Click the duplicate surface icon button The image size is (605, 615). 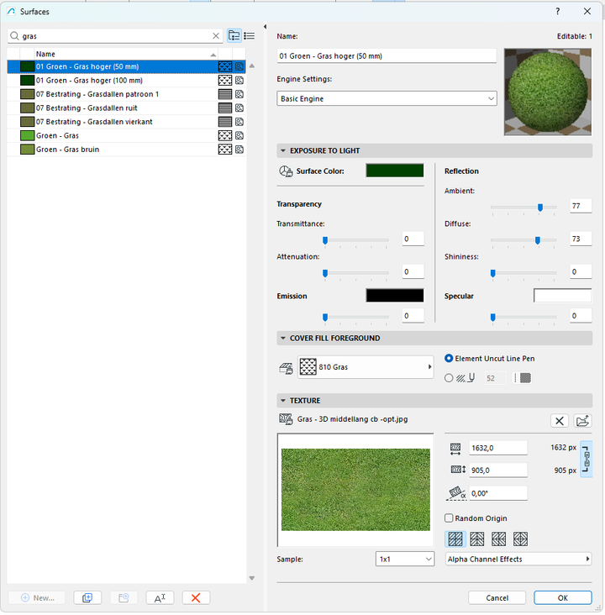tap(87, 597)
